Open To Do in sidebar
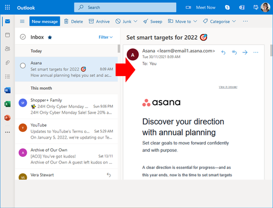 pyautogui.click(x=7, y=77)
